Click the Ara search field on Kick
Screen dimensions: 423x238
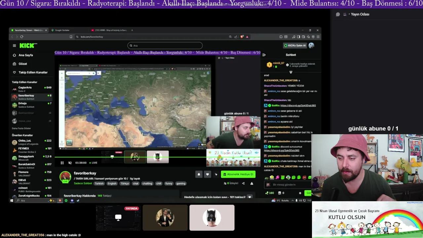165,46
